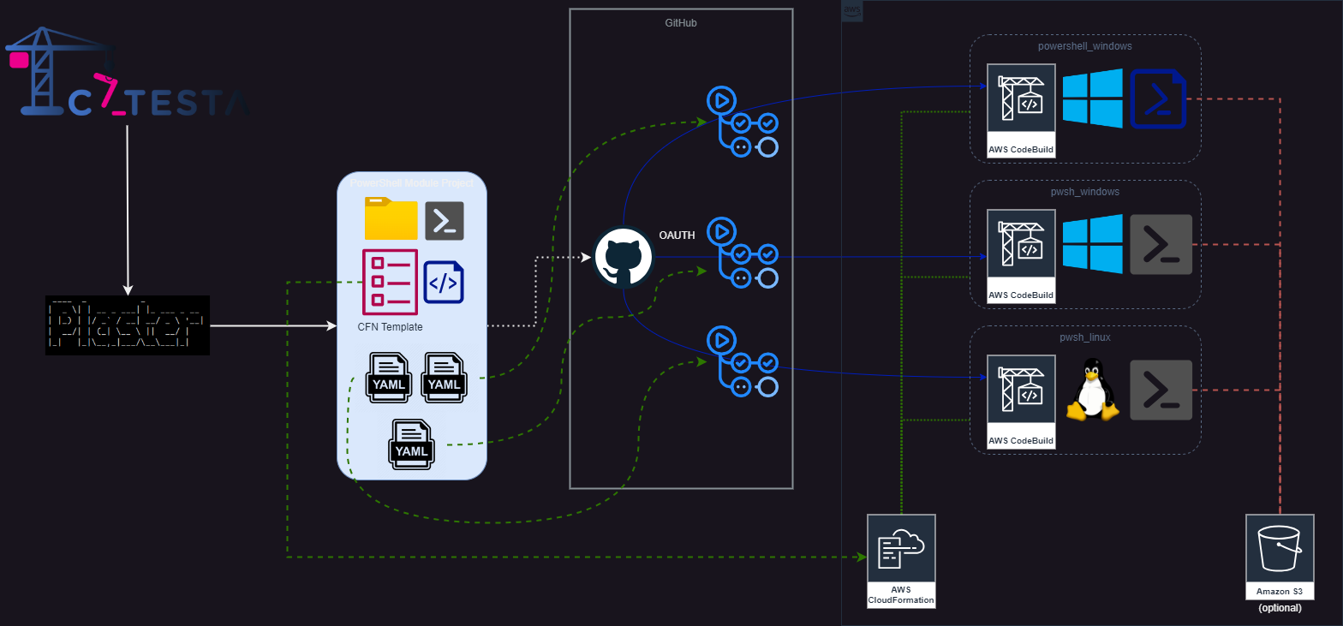Click the powershell_windows group label
Image resolution: width=1343 pixels, height=626 pixels.
coord(1085,45)
